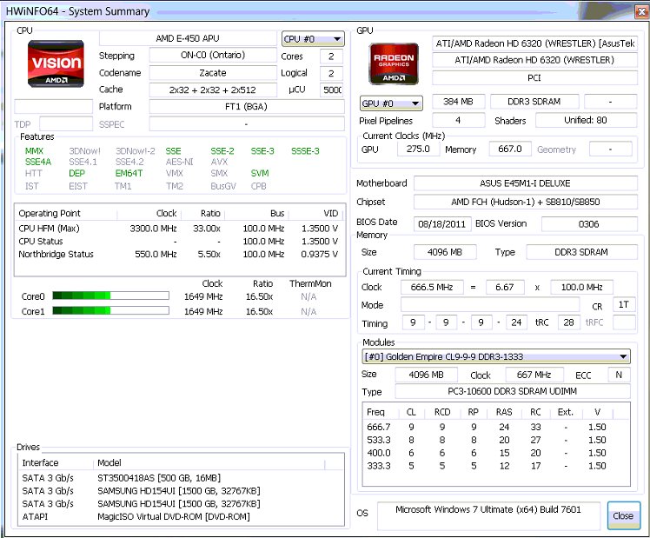This screenshot has height=538, width=650.
Task: Click the EM64T feature label
Action: point(129,173)
